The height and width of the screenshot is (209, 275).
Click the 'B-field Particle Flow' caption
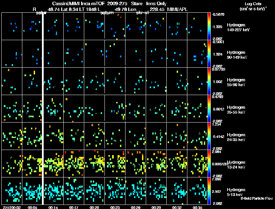[x=257, y=198]
